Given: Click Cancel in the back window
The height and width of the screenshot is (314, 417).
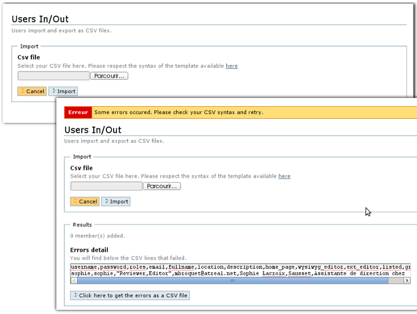Looking at the screenshot, I should point(32,91).
